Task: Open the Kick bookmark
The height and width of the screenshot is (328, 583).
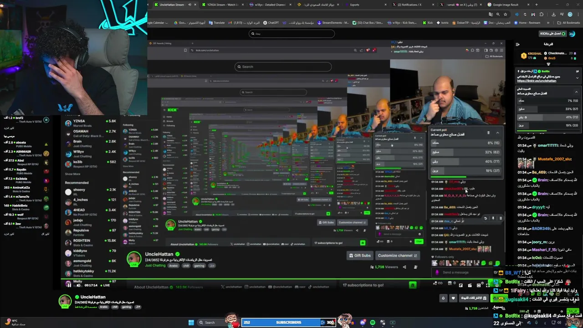Action: [x=428, y=22]
